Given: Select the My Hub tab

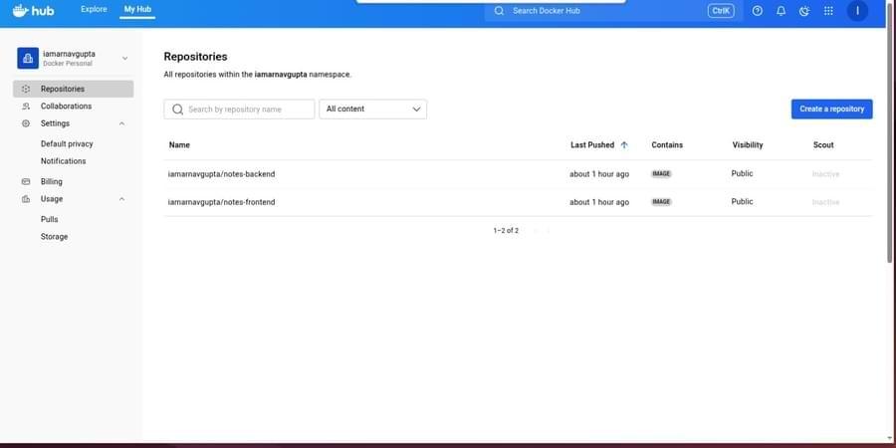Looking at the screenshot, I should pyautogui.click(x=137, y=9).
